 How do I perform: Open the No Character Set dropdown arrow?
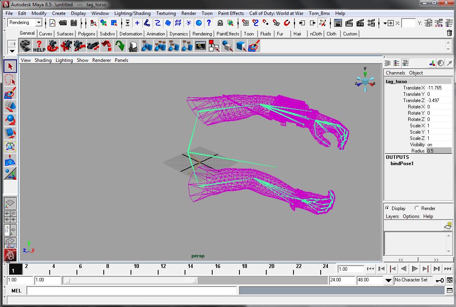pyautogui.click(x=389, y=280)
